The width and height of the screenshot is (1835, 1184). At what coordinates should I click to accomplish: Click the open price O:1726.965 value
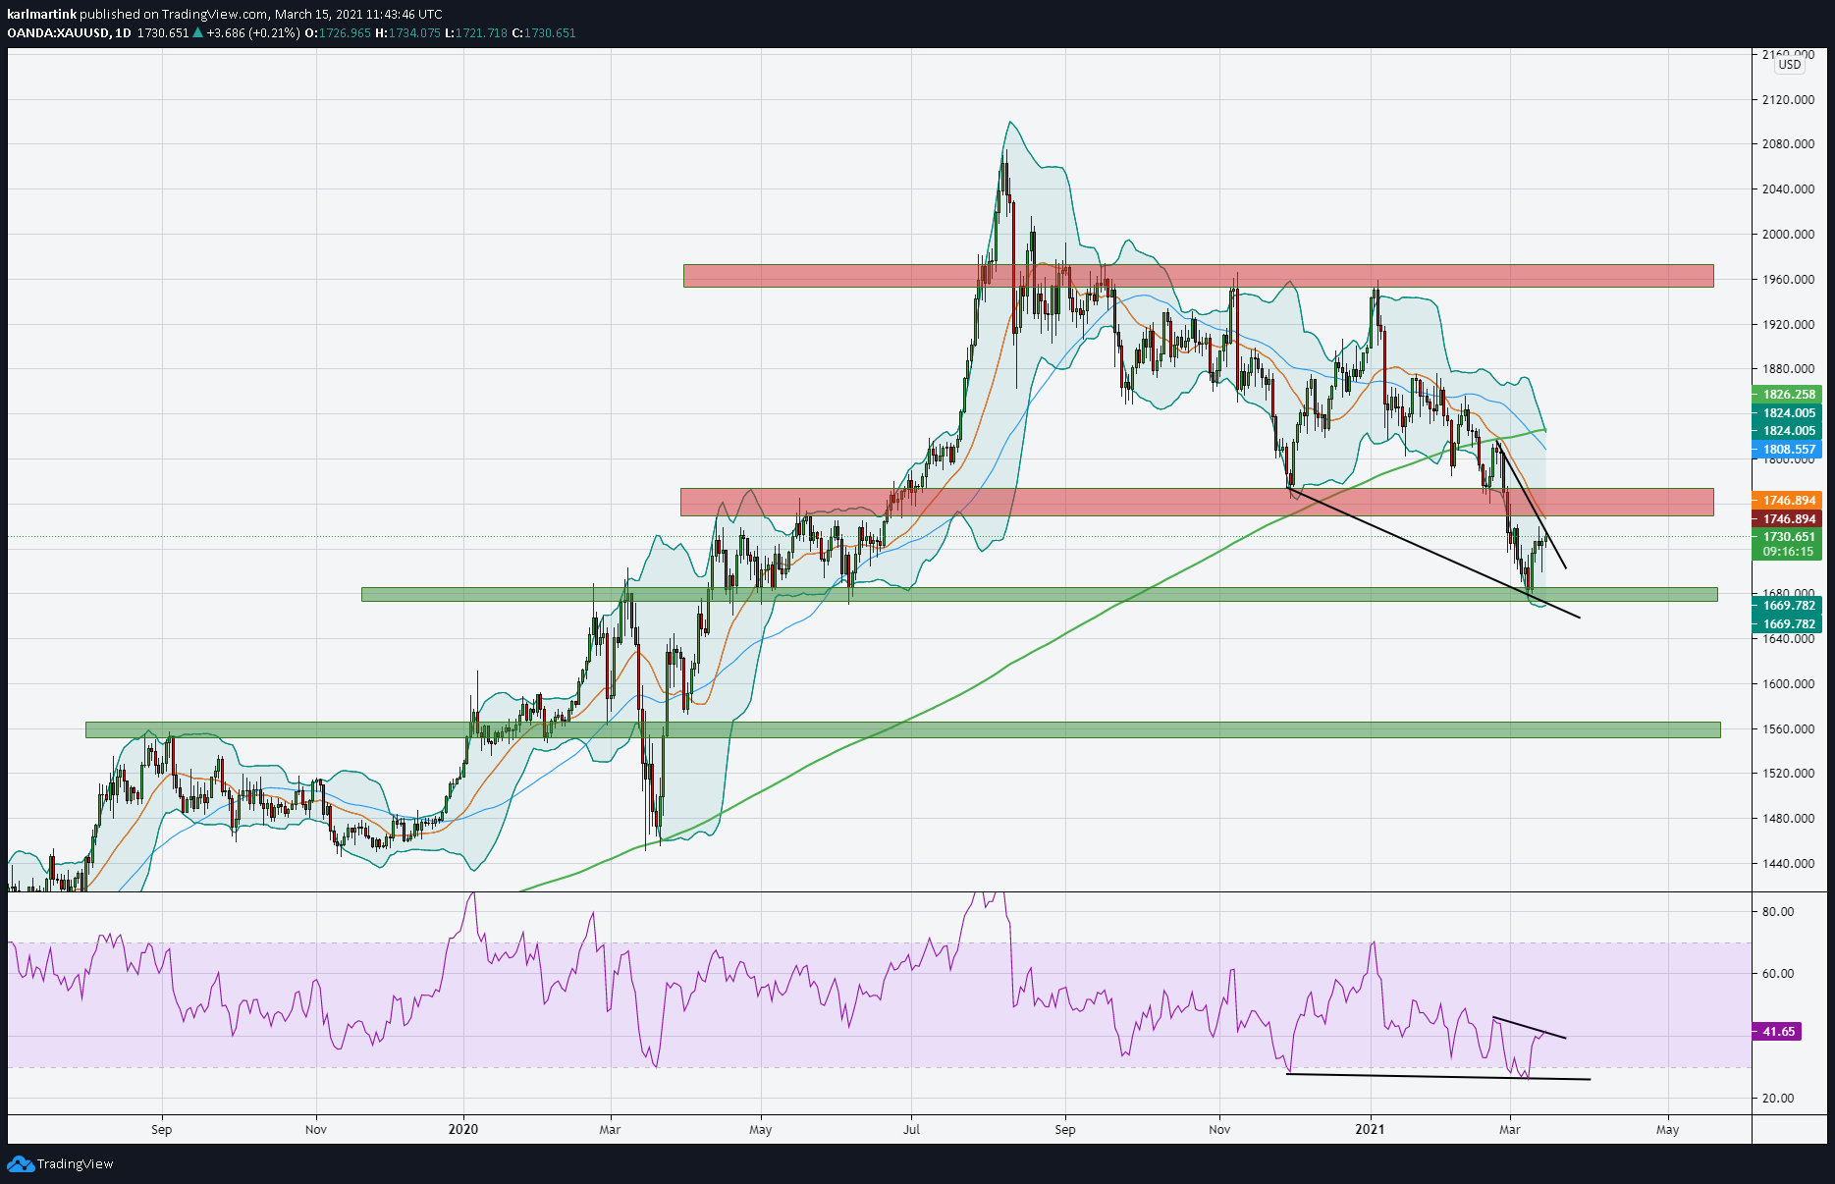(338, 32)
